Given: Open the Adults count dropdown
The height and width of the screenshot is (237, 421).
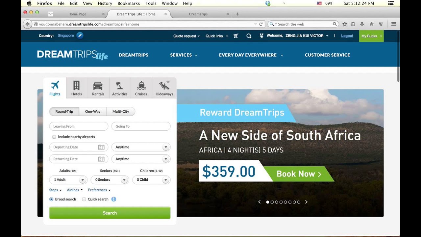Looking at the screenshot, I should (68, 180).
